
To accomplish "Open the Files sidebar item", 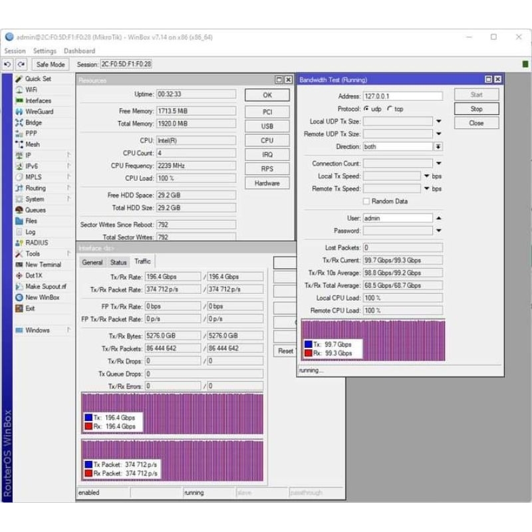I will pyautogui.click(x=31, y=221).
